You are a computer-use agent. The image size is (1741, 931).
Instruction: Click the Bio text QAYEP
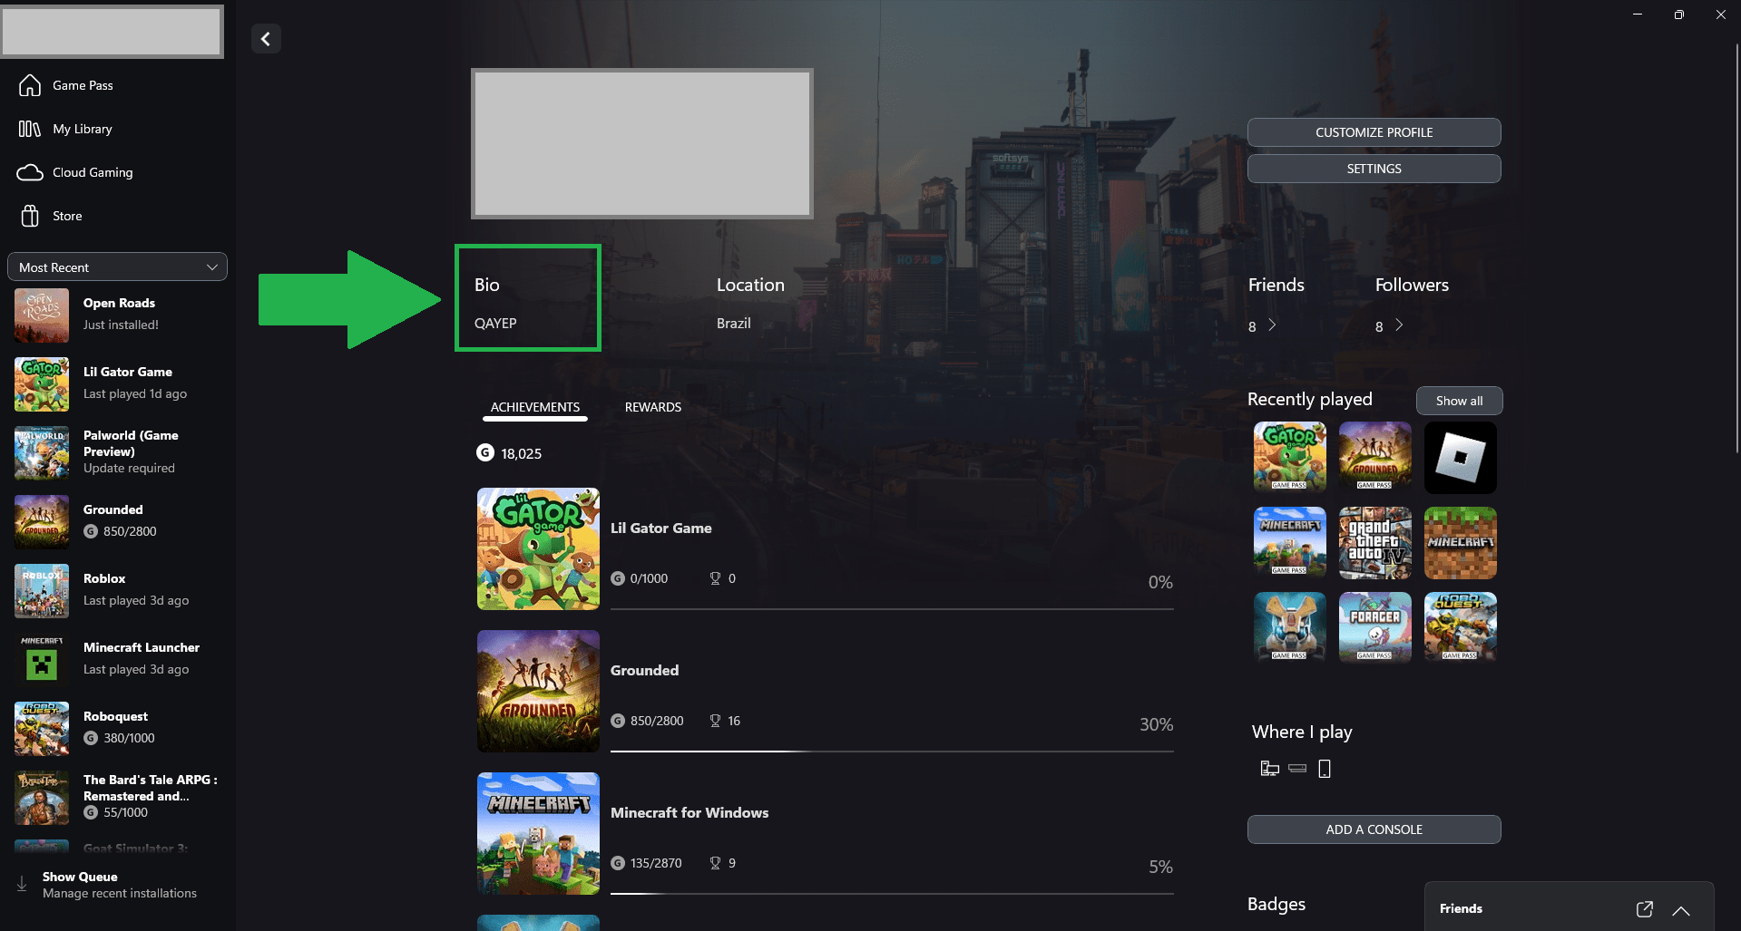[495, 323]
